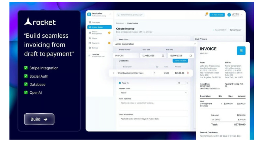Open the Acme Corporation client dropdown
The width and height of the screenshot is (263, 144).
(x=155, y=44)
